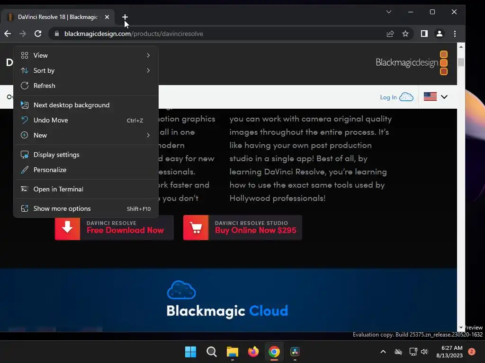
Task: Click the Chrome taskbar icon
Action: pyautogui.click(x=274, y=352)
